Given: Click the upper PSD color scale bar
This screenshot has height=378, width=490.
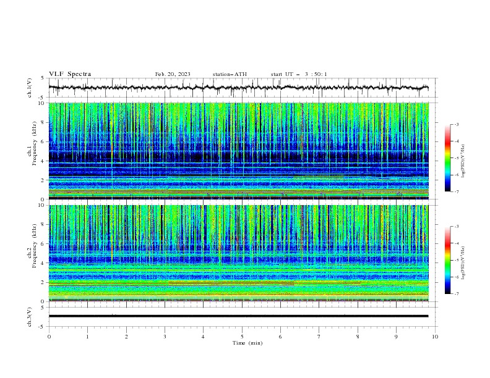Looking at the screenshot, I should click(448, 158).
